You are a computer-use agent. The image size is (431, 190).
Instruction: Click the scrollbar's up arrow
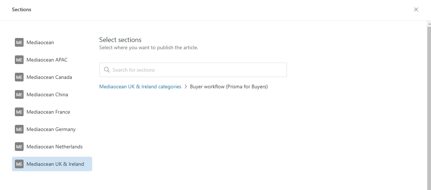click(x=429, y=24)
